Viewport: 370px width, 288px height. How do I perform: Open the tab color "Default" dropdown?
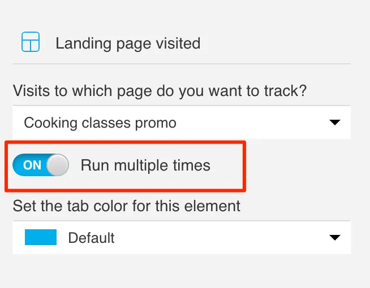tap(181, 238)
